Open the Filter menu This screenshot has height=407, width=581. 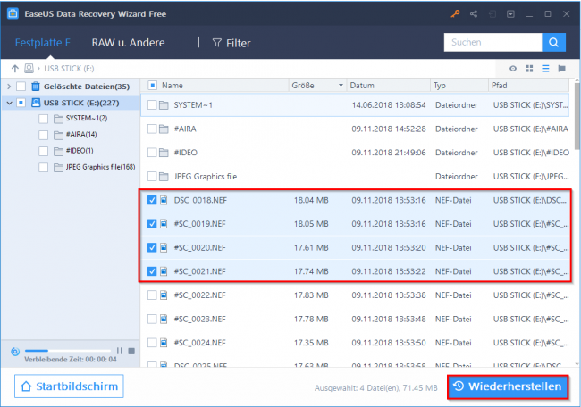(x=232, y=43)
